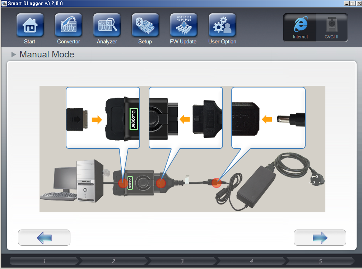Go to previous page with left arrow

[x=44, y=238]
